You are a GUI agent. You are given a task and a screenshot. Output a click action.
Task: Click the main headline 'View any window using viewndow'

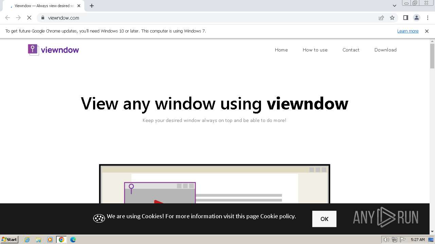click(x=214, y=103)
